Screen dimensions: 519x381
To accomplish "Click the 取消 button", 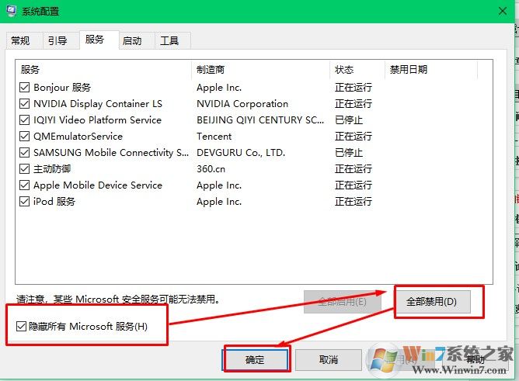I will tap(329, 360).
